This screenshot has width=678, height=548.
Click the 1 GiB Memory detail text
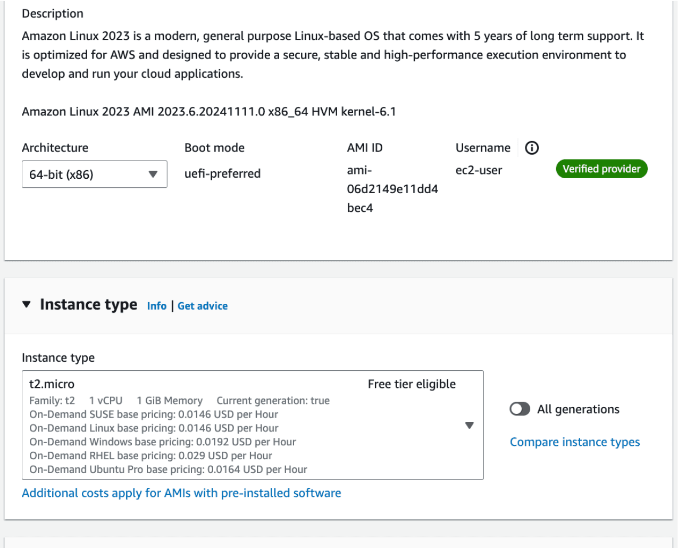[x=170, y=401]
